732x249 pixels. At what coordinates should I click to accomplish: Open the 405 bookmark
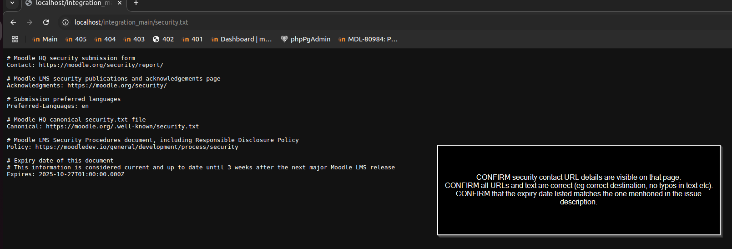[x=76, y=39]
